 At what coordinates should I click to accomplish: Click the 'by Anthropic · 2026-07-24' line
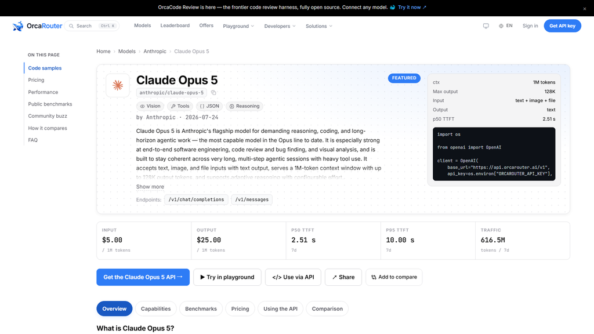[x=177, y=117]
